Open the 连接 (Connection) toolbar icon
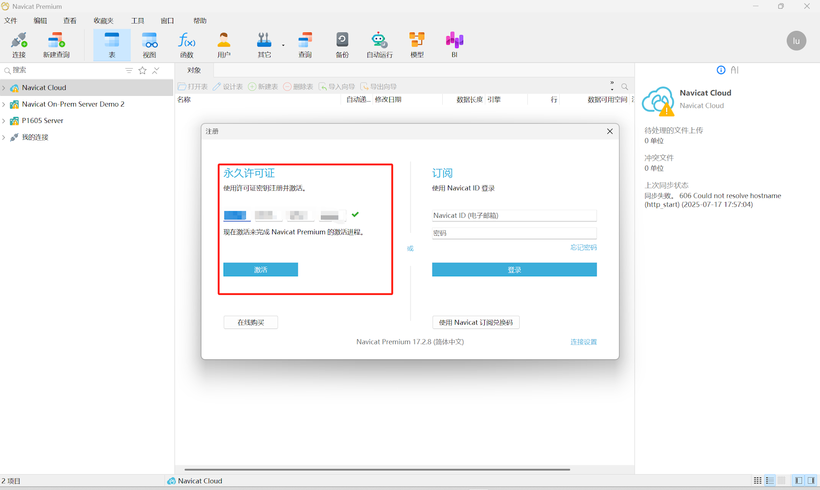Screen dimensions: 820x490 (x=19, y=45)
